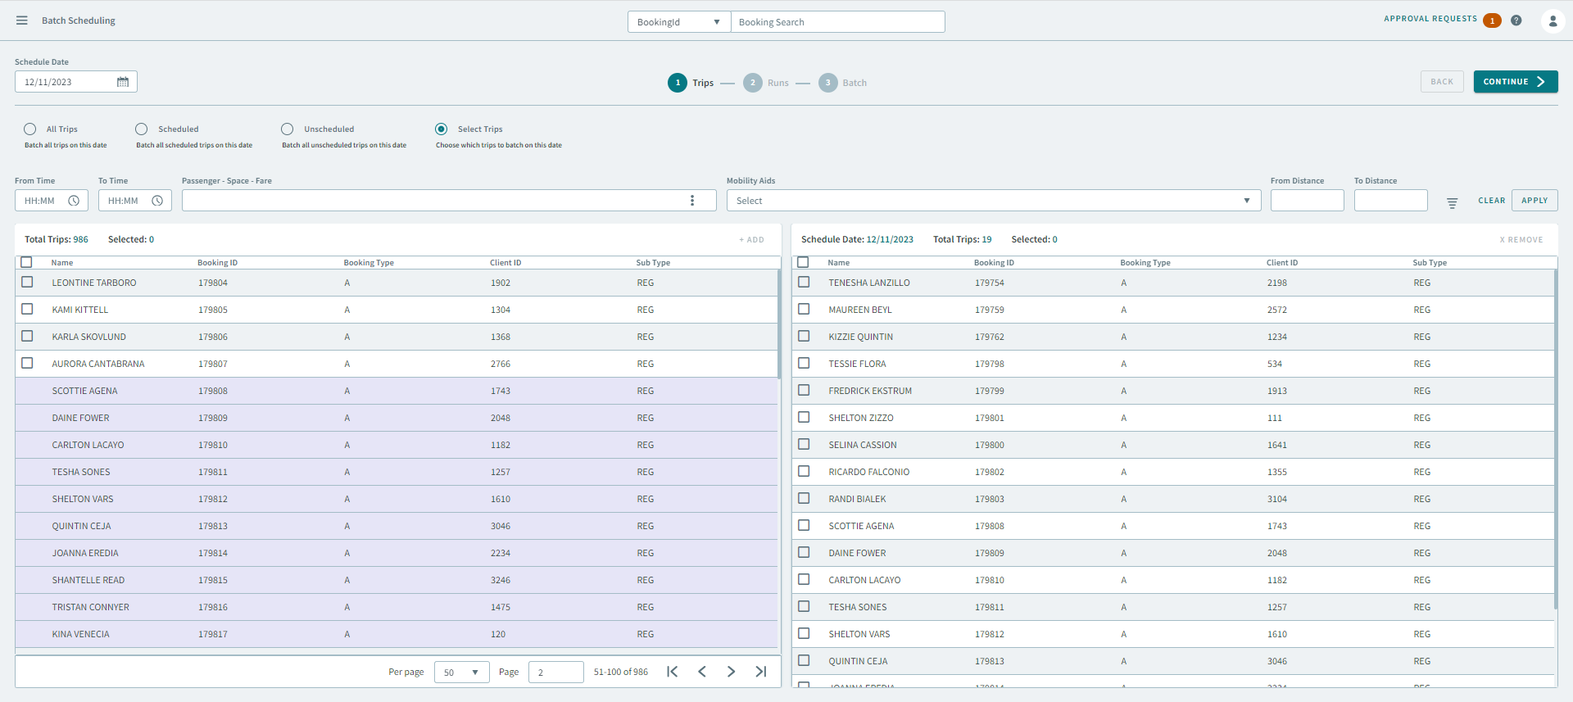The image size is (1573, 702).
Task: Click the CONTINUE button
Action: pyautogui.click(x=1515, y=82)
